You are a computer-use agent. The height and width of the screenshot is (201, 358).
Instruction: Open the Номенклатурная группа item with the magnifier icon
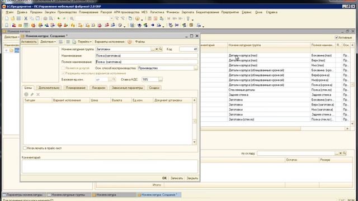pyautogui.click(x=161, y=49)
